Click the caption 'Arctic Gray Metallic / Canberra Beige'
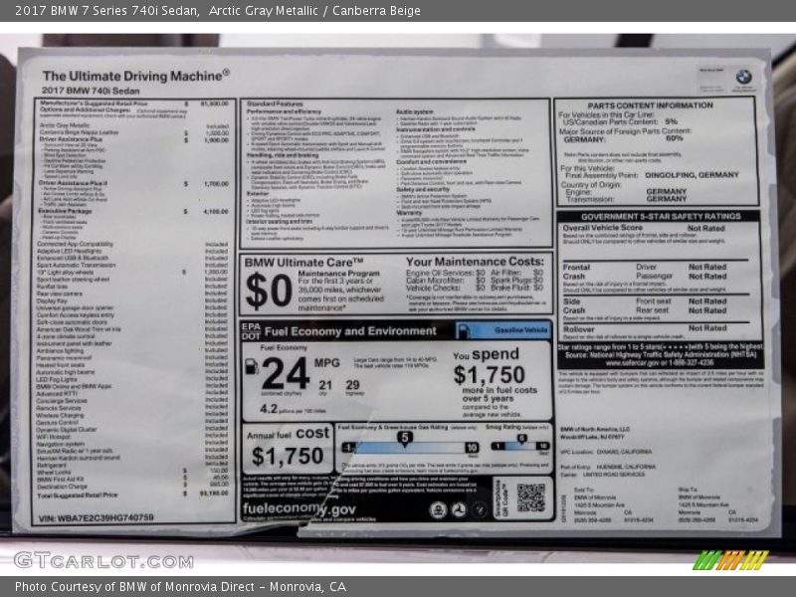 click(314, 11)
